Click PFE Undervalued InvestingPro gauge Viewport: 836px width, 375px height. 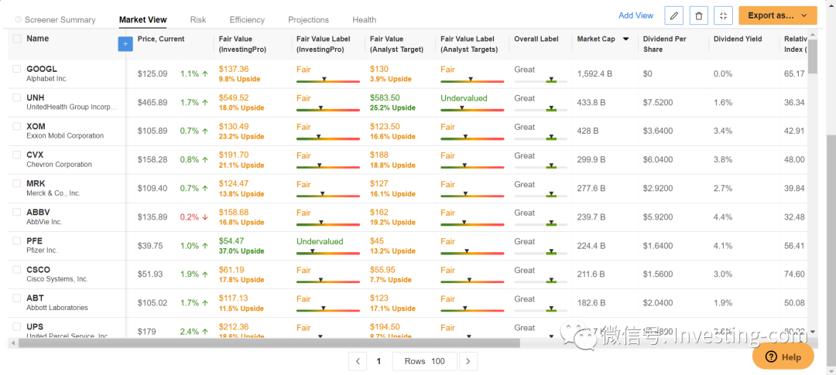click(328, 252)
